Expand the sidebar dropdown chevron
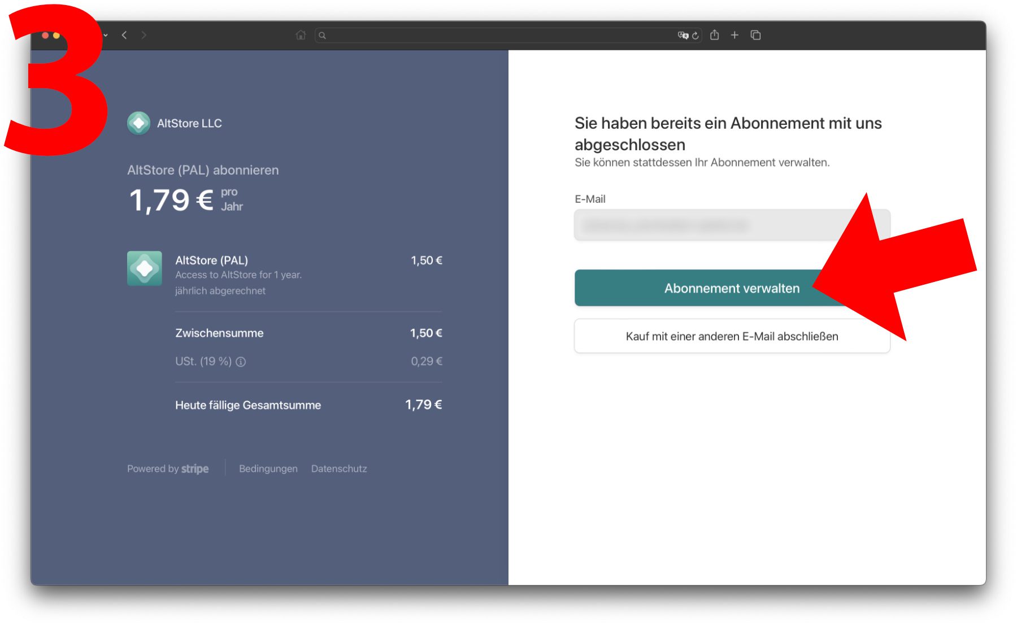This screenshot has width=1017, height=626. click(106, 35)
